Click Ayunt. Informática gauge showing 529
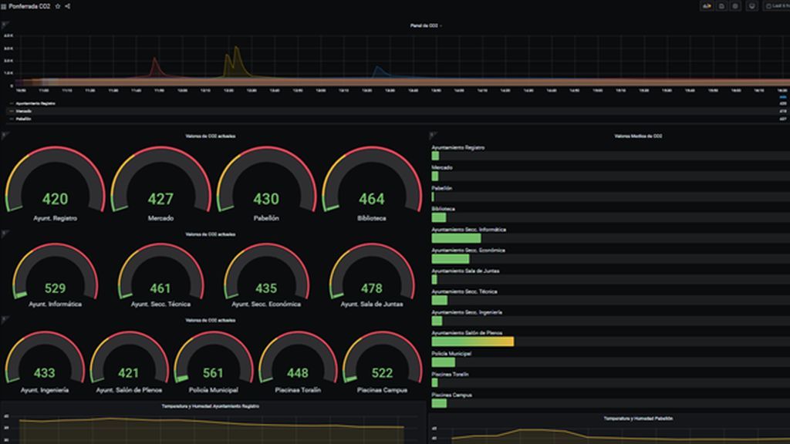 (x=55, y=275)
